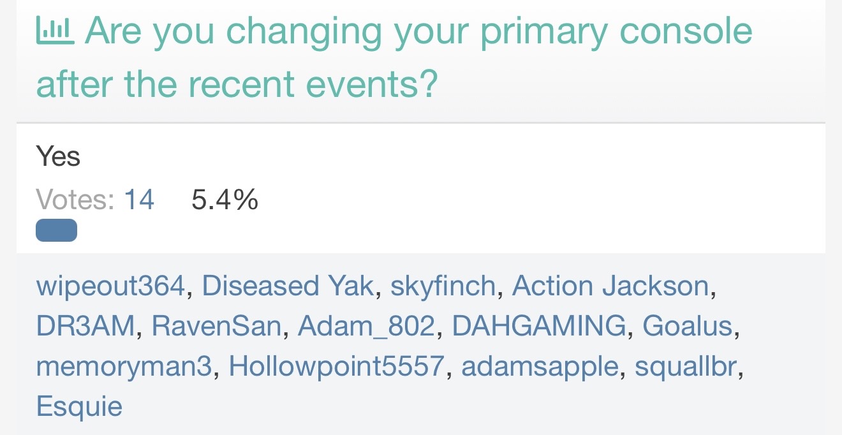Visit Diseased Yak's profile

[287, 286]
